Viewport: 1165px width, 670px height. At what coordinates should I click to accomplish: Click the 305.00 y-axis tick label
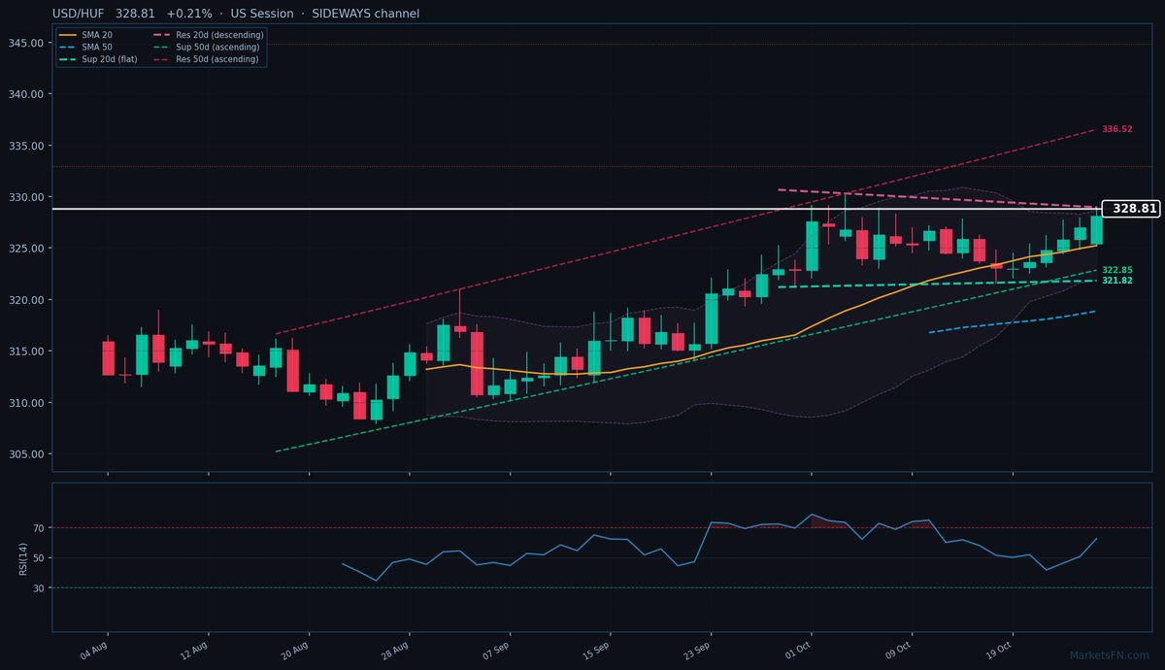click(26, 454)
